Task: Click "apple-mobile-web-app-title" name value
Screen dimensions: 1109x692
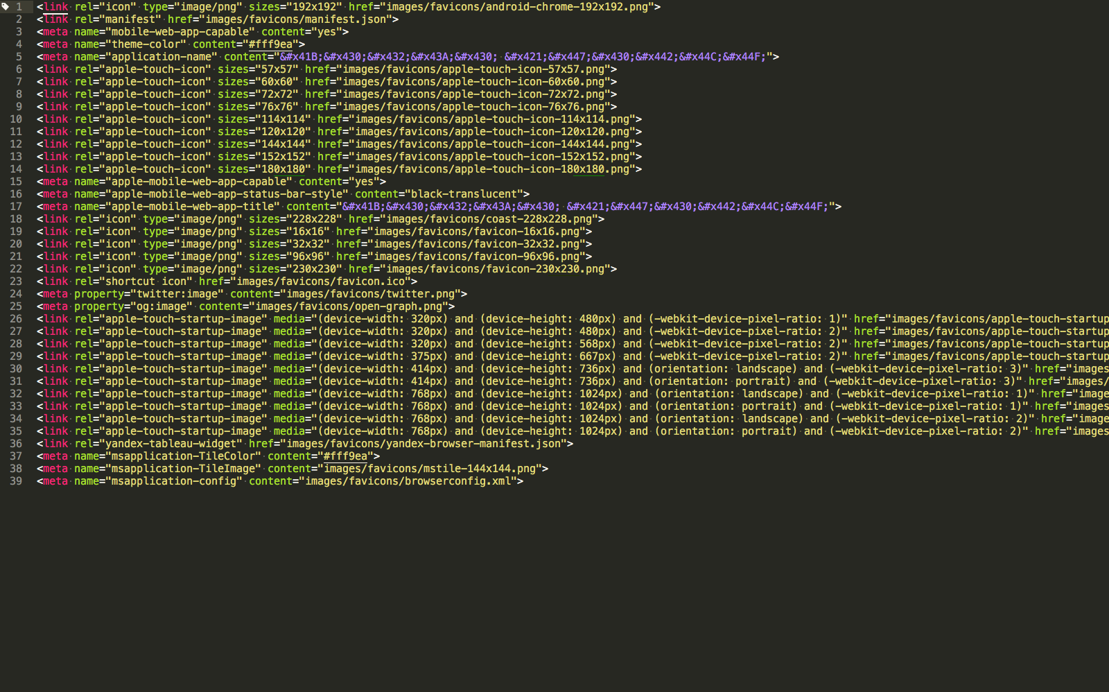Action: [x=193, y=207]
